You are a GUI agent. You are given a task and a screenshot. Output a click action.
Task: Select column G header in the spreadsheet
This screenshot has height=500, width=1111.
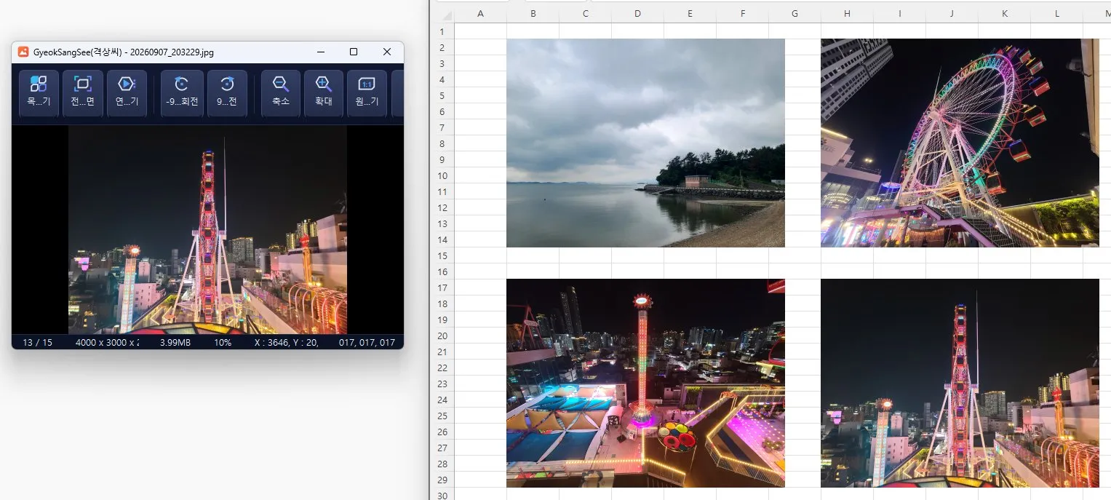pos(795,14)
